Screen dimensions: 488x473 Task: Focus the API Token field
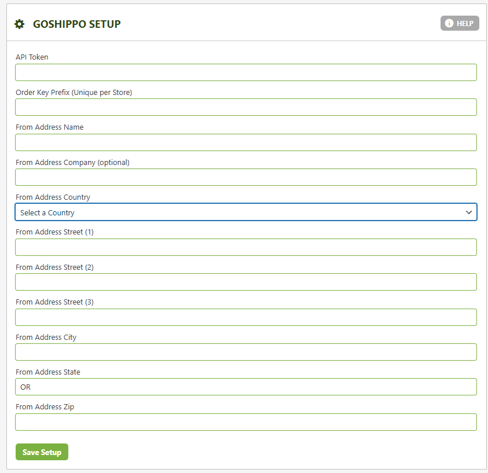pyautogui.click(x=245, y=72)
